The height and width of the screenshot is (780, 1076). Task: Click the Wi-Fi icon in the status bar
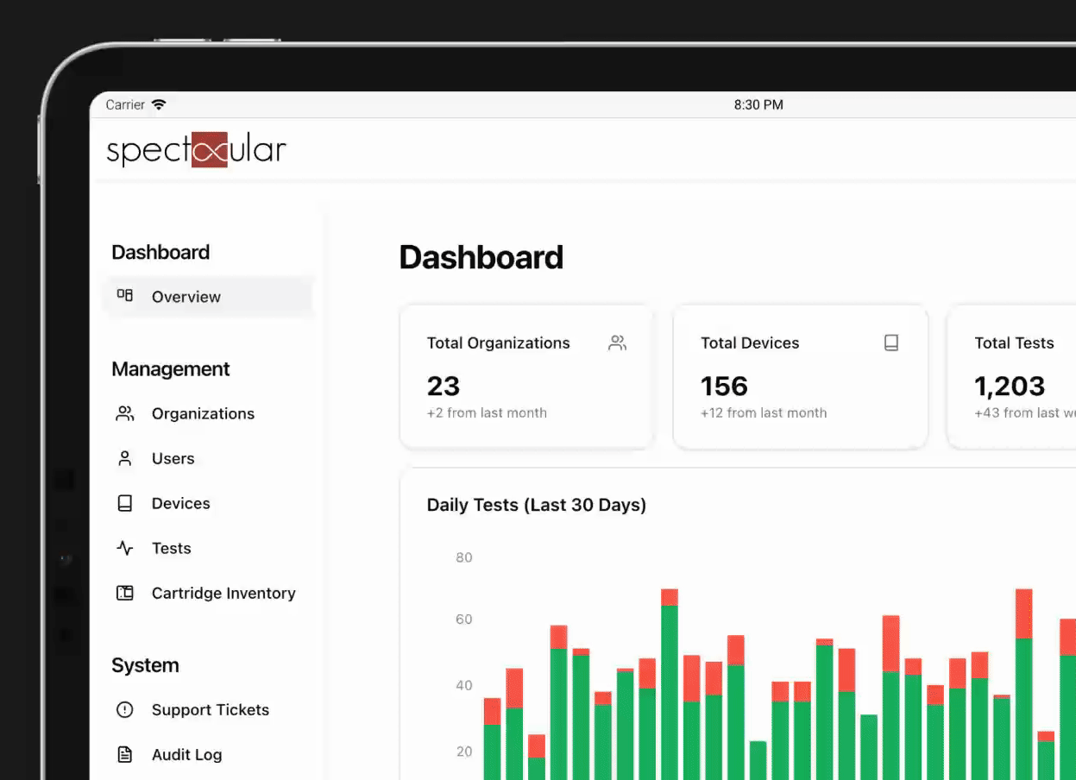159,104
